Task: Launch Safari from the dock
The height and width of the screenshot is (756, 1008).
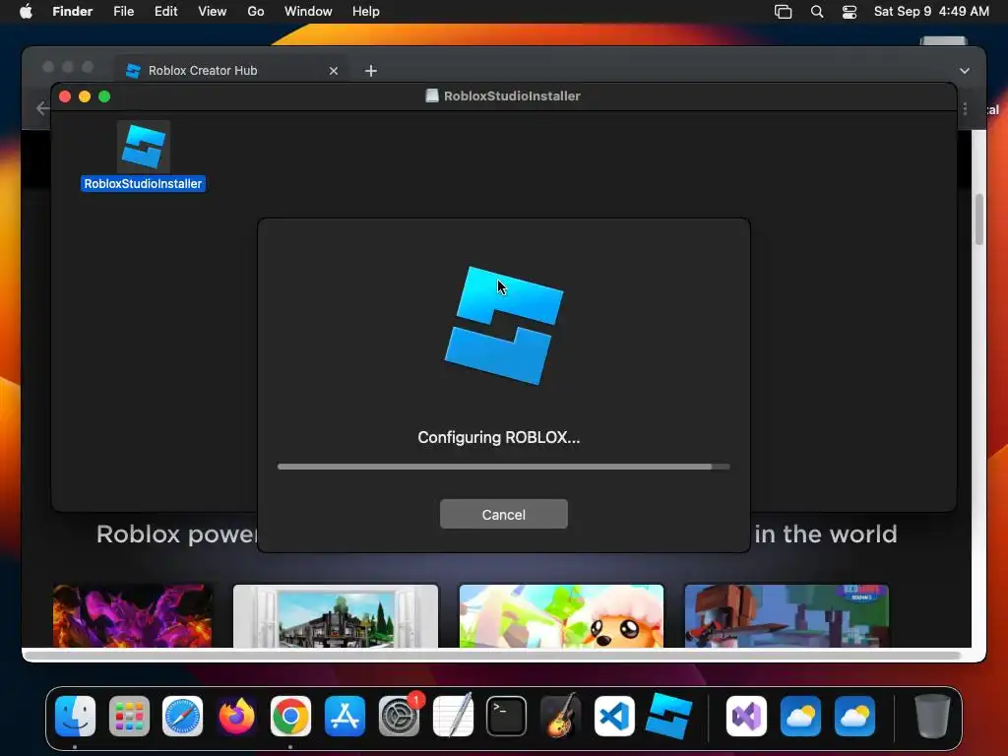Action: pyautogui.click(x=182, y=716)
